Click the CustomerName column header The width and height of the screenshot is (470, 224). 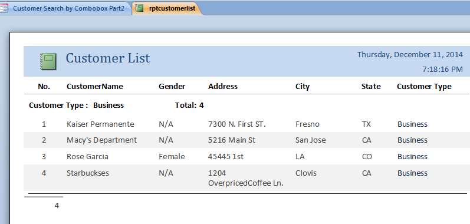tap(95, 87)
